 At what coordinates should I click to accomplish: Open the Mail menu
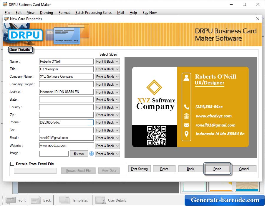(x=120, y=13)
